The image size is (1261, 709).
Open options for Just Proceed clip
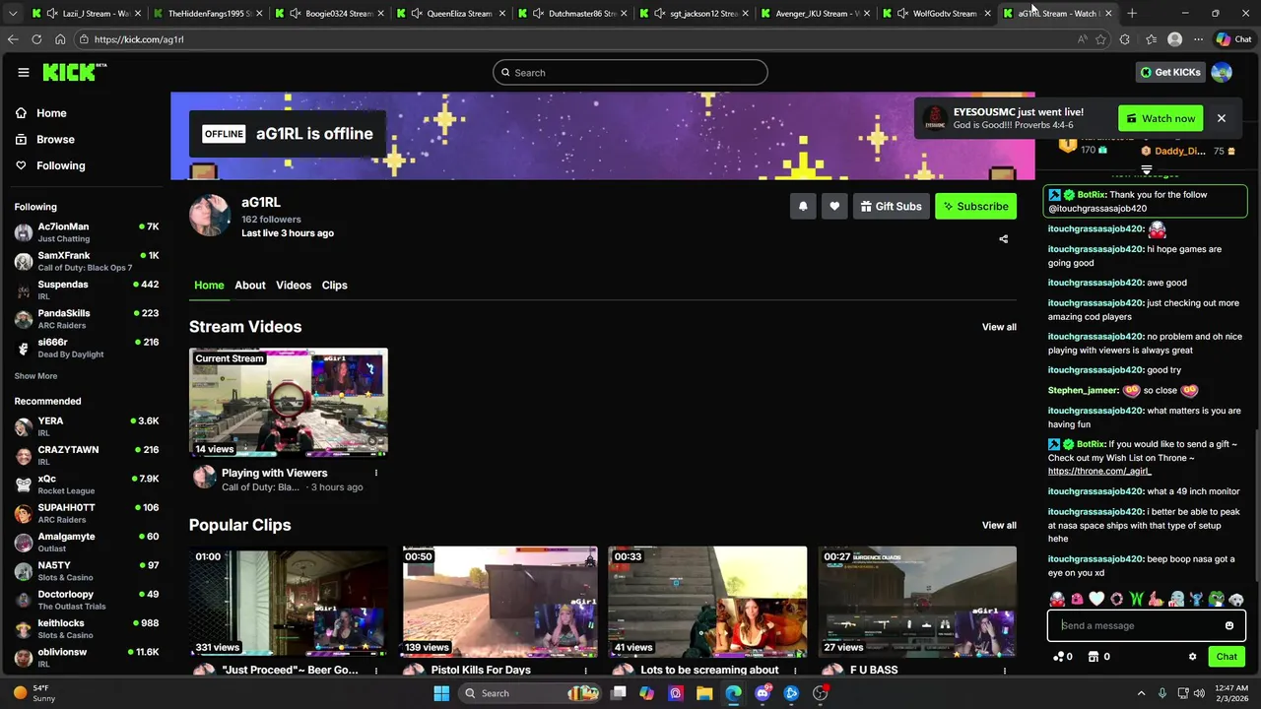375,671
